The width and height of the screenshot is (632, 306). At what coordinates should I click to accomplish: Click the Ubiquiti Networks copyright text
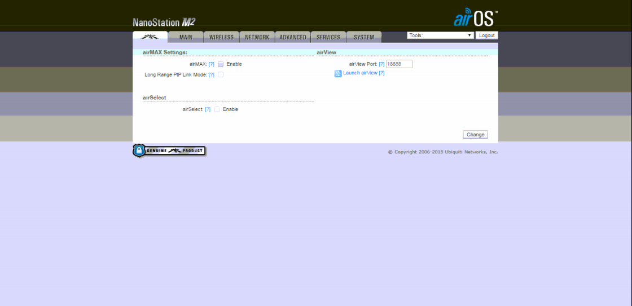pos(443,152)
